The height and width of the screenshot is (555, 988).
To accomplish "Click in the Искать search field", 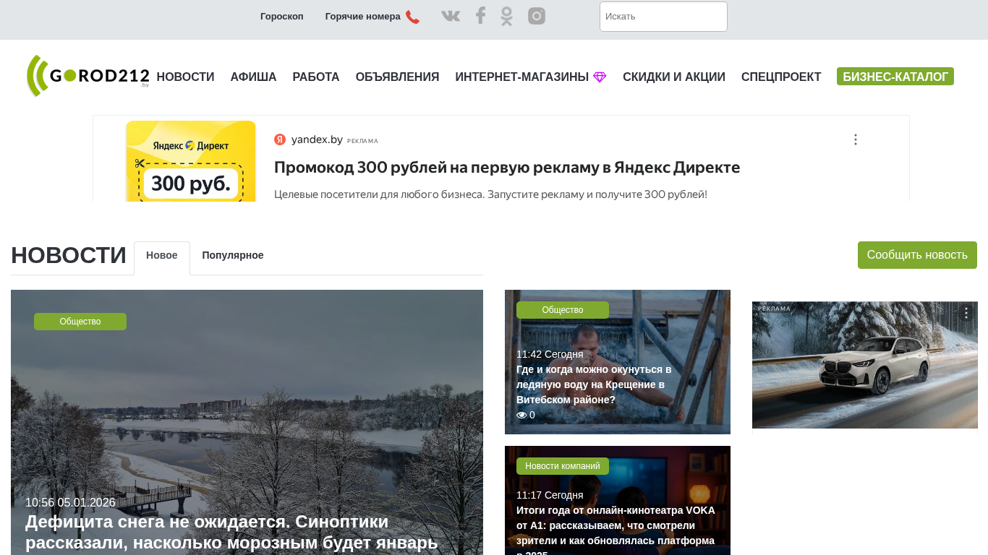I will tap(663, 17).
